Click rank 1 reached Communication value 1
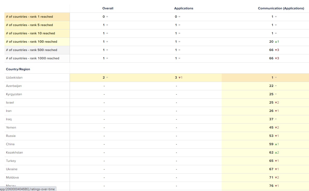The width and height of the screenshot is (309, 191). tap(272, 17)
